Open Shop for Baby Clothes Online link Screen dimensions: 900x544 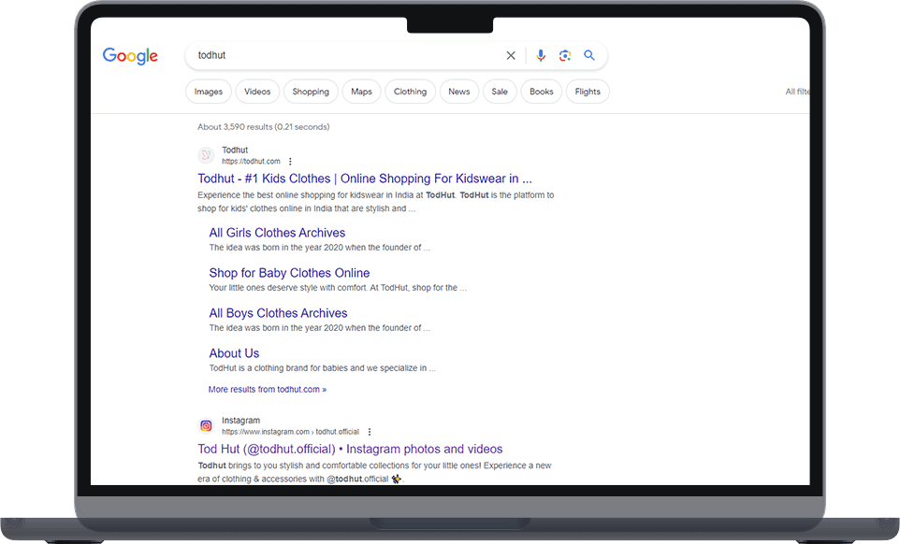(289, 273)
